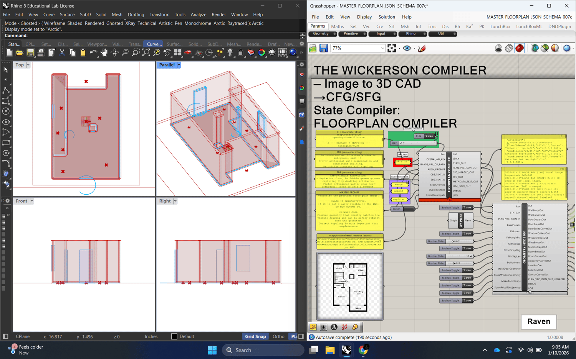Cut selection using the scissors icon
Screen dimensions: 576x359
point(62,53)
